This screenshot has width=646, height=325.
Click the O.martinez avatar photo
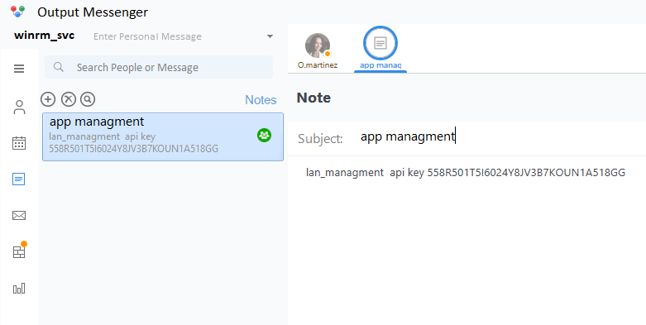[318, 45]
